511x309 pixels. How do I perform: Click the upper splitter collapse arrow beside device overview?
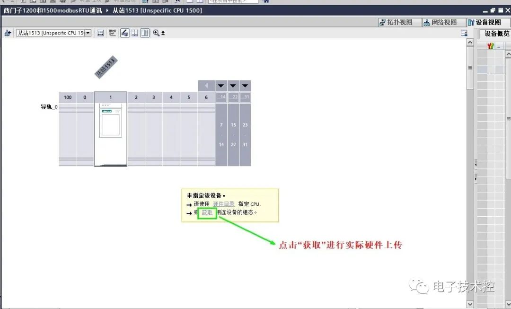pyautogui.click(x=476, y=165)
